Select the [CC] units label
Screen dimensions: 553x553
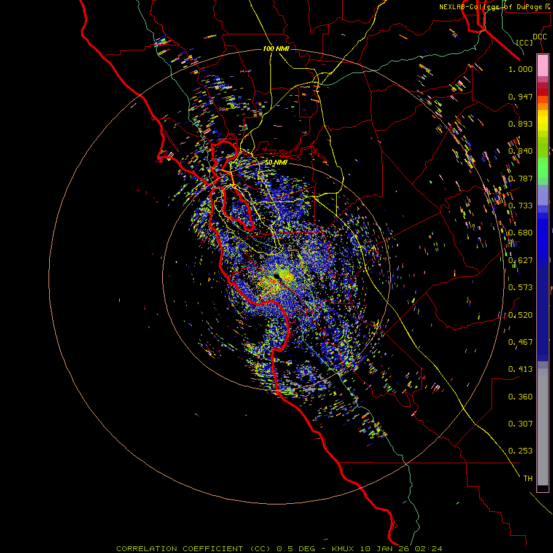(x=525, y=42)
